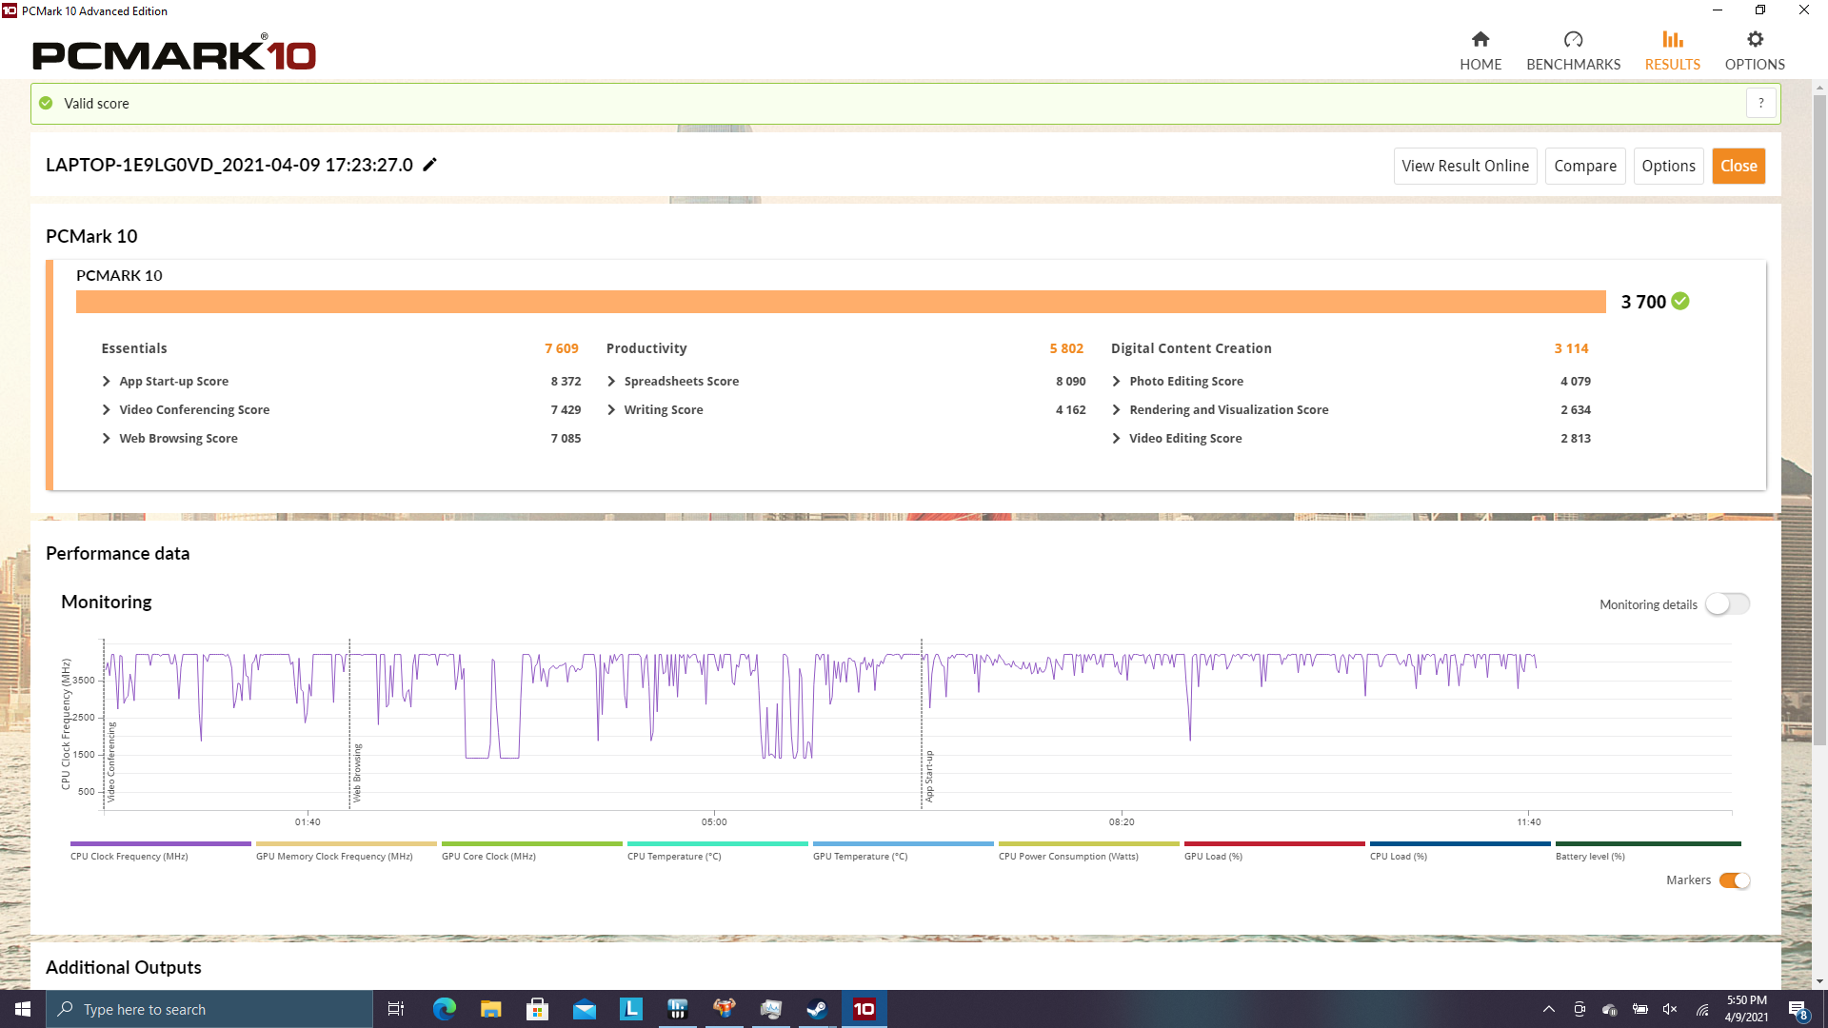The image size is (1828, 1028).
Task: Click the vertical scrollbar thumb
Action: point(1819,419)
